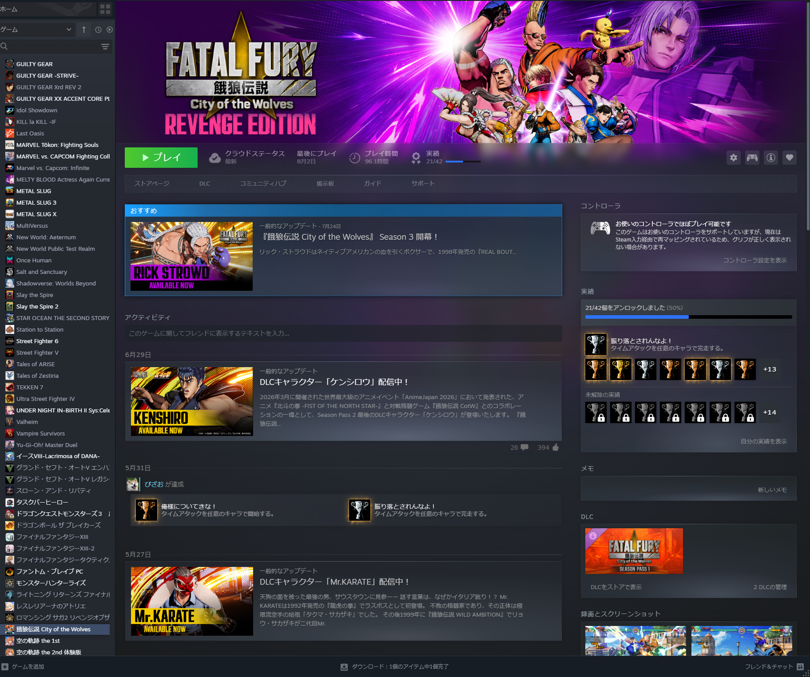
Task: Click the controller glyph icon in コントローラ panel
Action: coord(600,228)
